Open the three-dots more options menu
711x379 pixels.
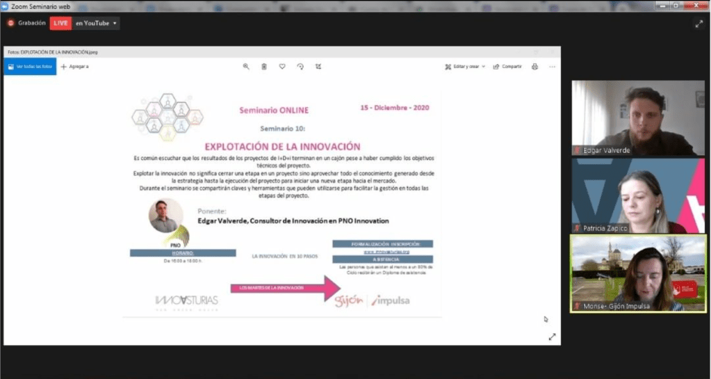pyautogui.click(x=552, y=67)
